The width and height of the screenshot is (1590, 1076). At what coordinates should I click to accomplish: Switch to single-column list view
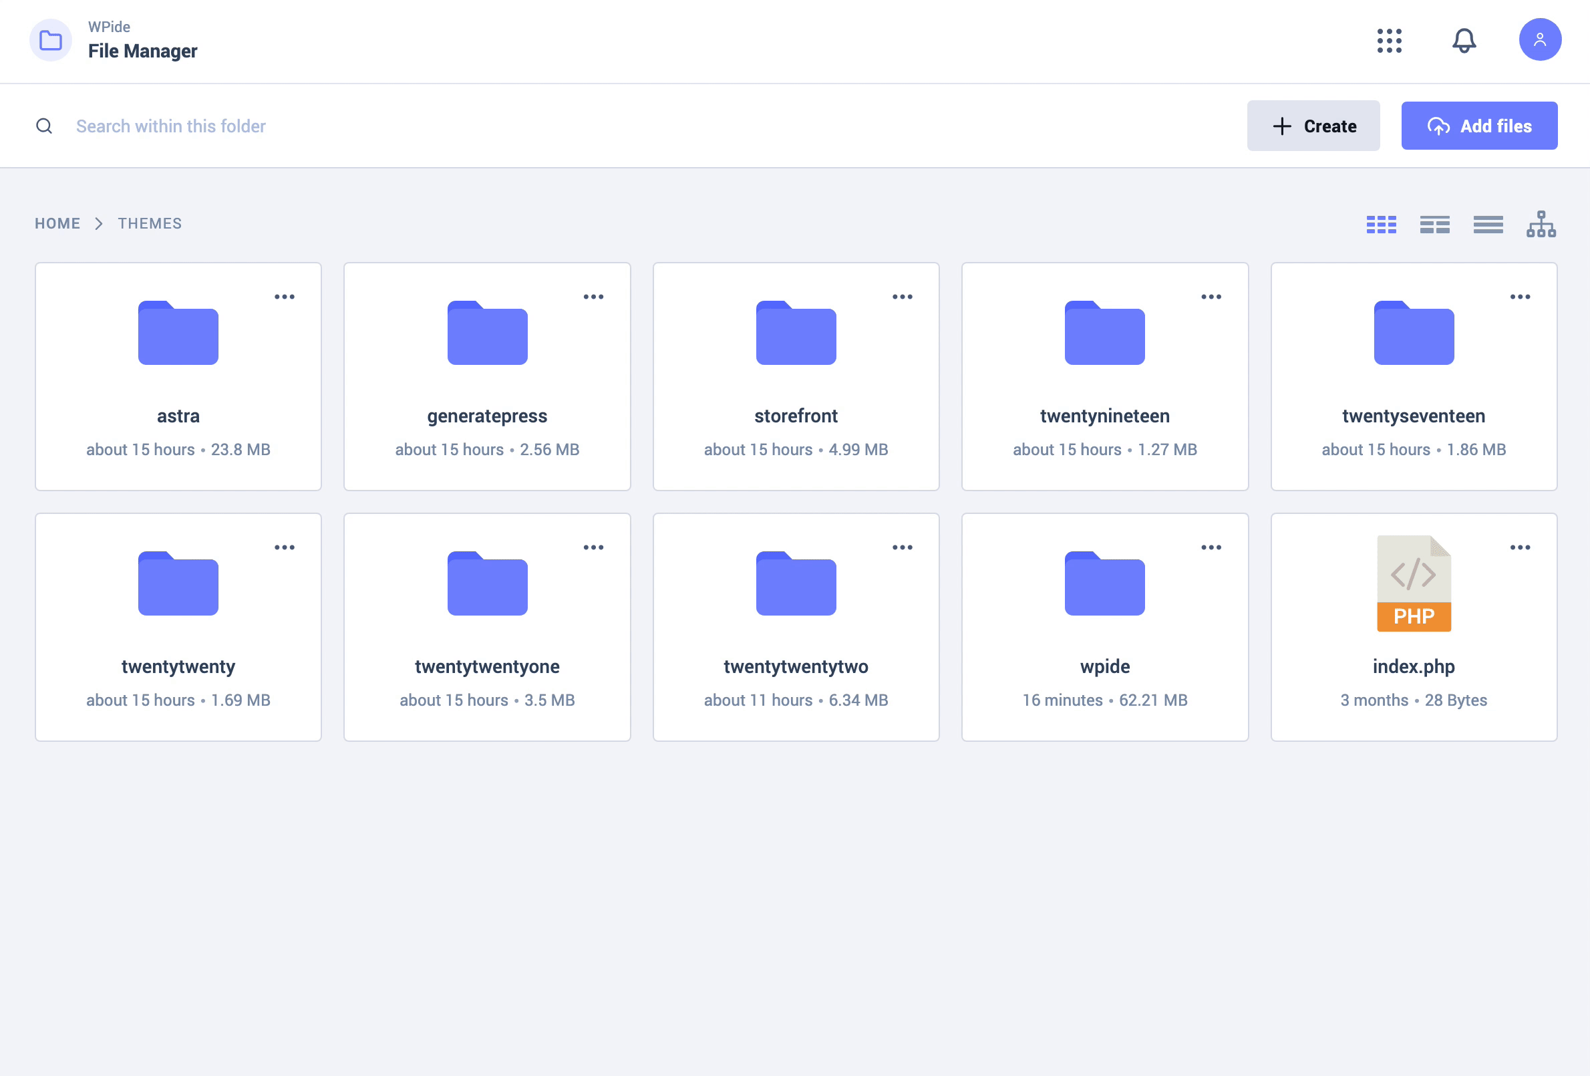(x=1488, y=225)
